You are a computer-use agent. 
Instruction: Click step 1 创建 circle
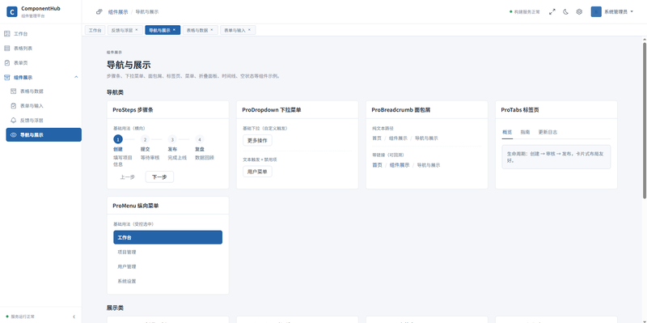pos(118,139)
